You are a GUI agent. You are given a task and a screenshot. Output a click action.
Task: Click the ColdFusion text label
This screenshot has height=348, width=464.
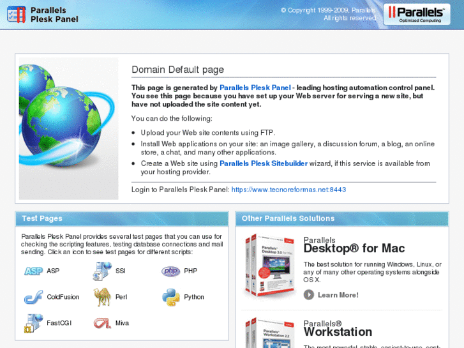click(x=63, y=297)
